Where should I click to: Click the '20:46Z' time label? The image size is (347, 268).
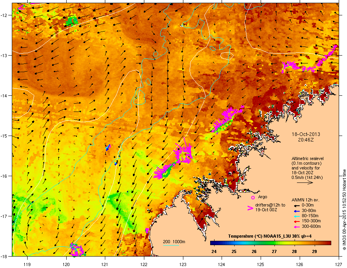pyautogui.click(x=306, y=140)
